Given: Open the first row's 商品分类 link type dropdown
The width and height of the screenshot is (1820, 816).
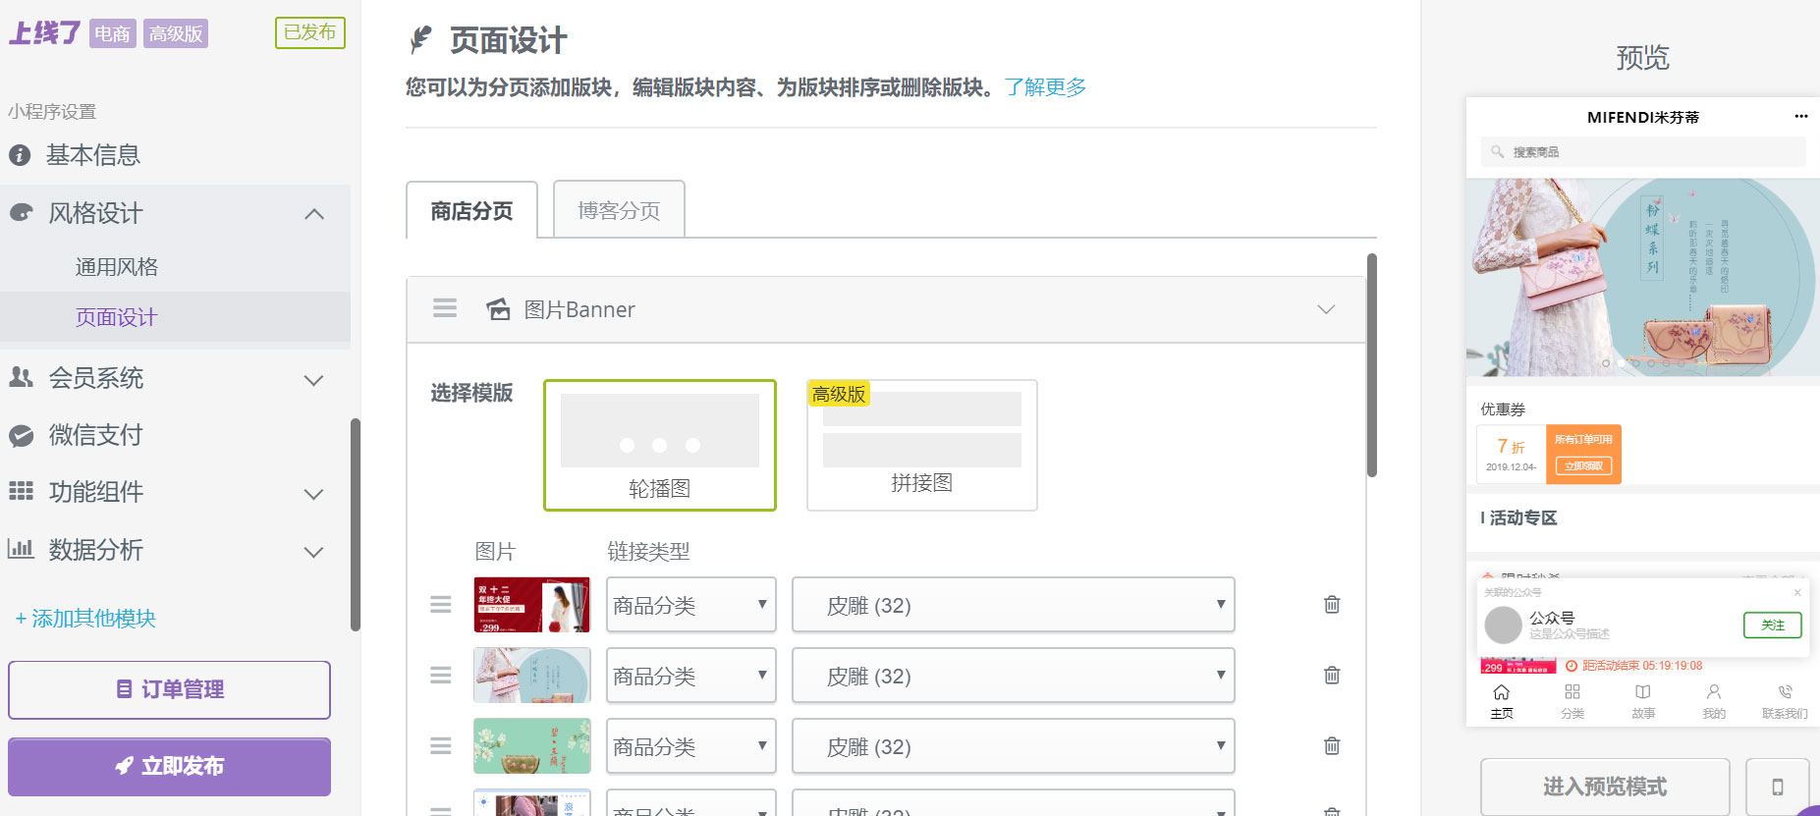Looking at the screenshot, I should click(690, 605).
